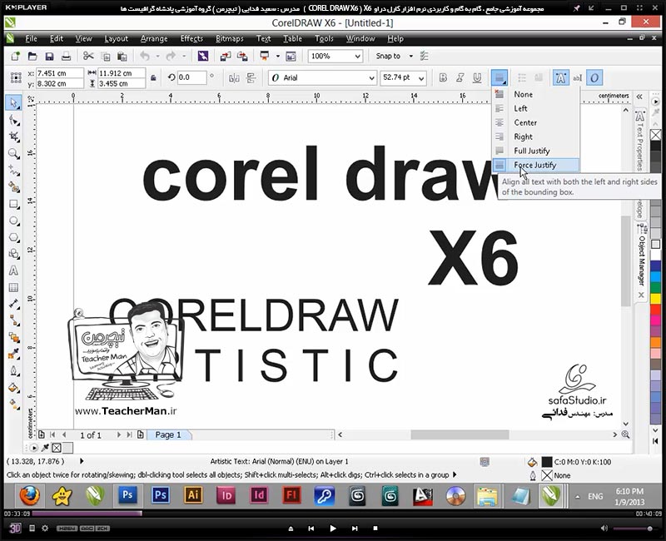Open the horizontal alignment dropdown button

pos(499,77)
